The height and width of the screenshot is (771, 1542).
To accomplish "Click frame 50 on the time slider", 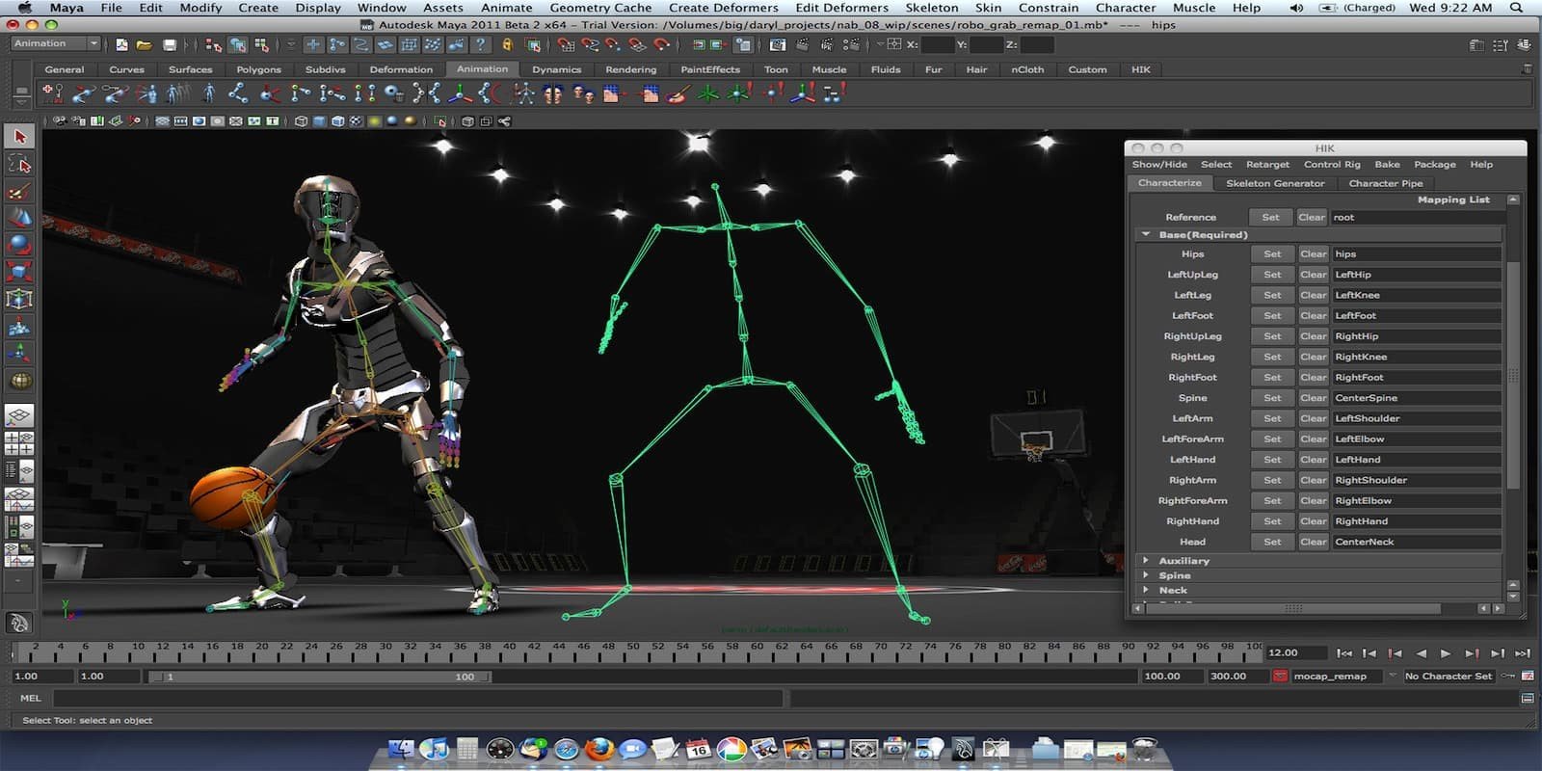I will [633, 651].
